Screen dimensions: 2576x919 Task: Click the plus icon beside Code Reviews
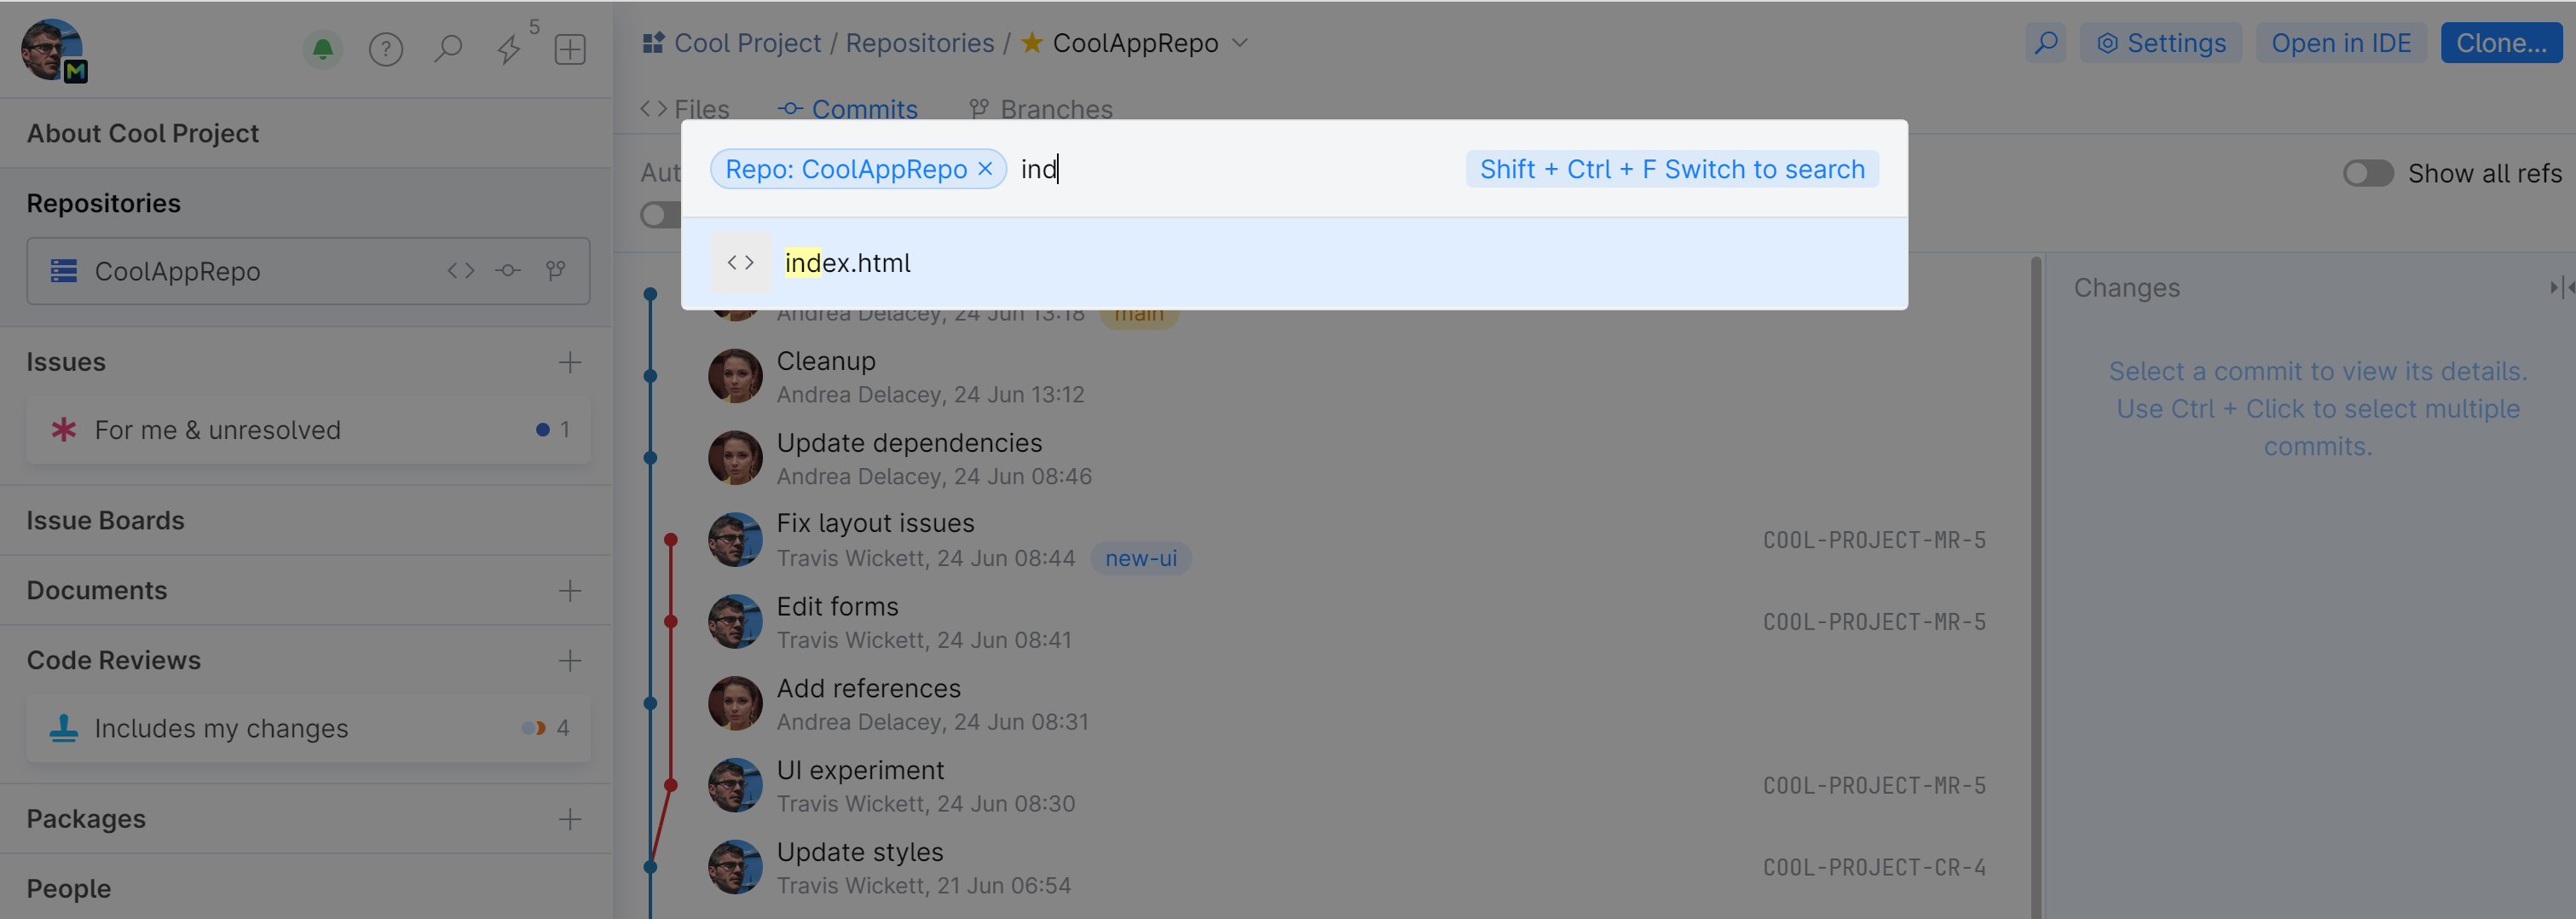click(569, 660)
